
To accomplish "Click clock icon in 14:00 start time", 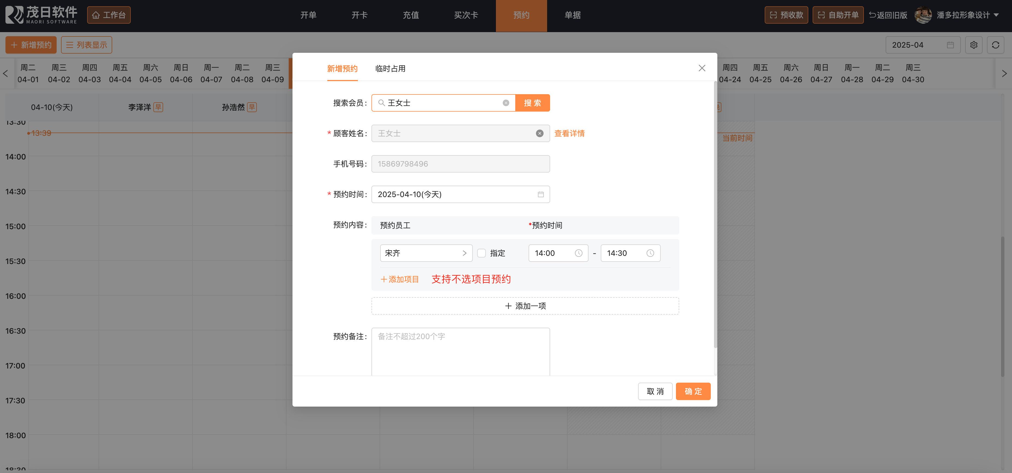I will [578, 253].
